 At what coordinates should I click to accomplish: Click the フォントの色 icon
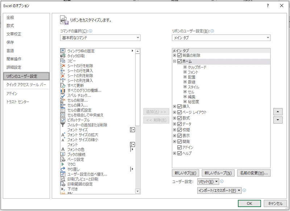point(63,149)
